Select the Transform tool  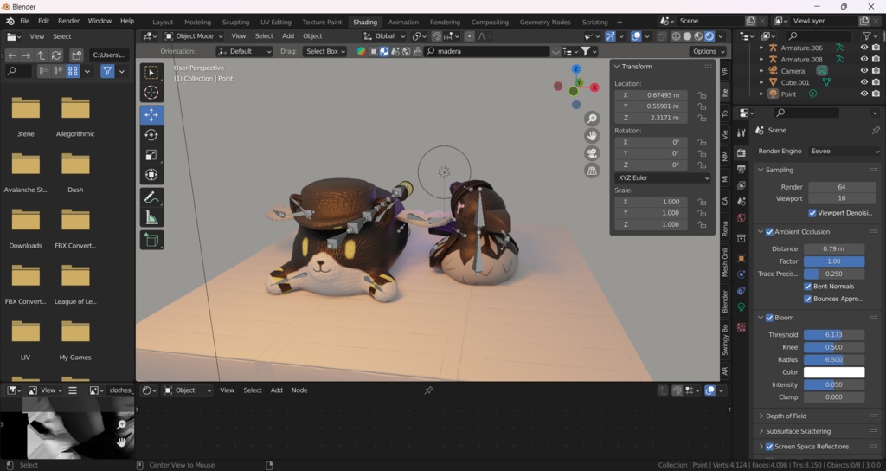(151, 175)
